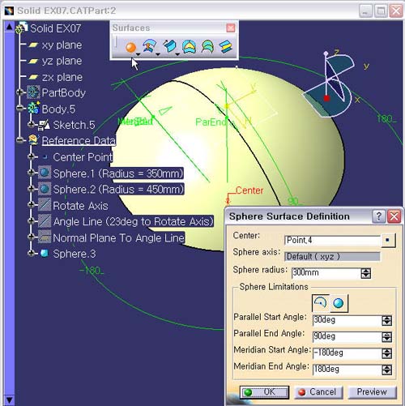Click the Parallel Start Angle field
This screenshot has width=405, height=406.
(x=347, y=320)
